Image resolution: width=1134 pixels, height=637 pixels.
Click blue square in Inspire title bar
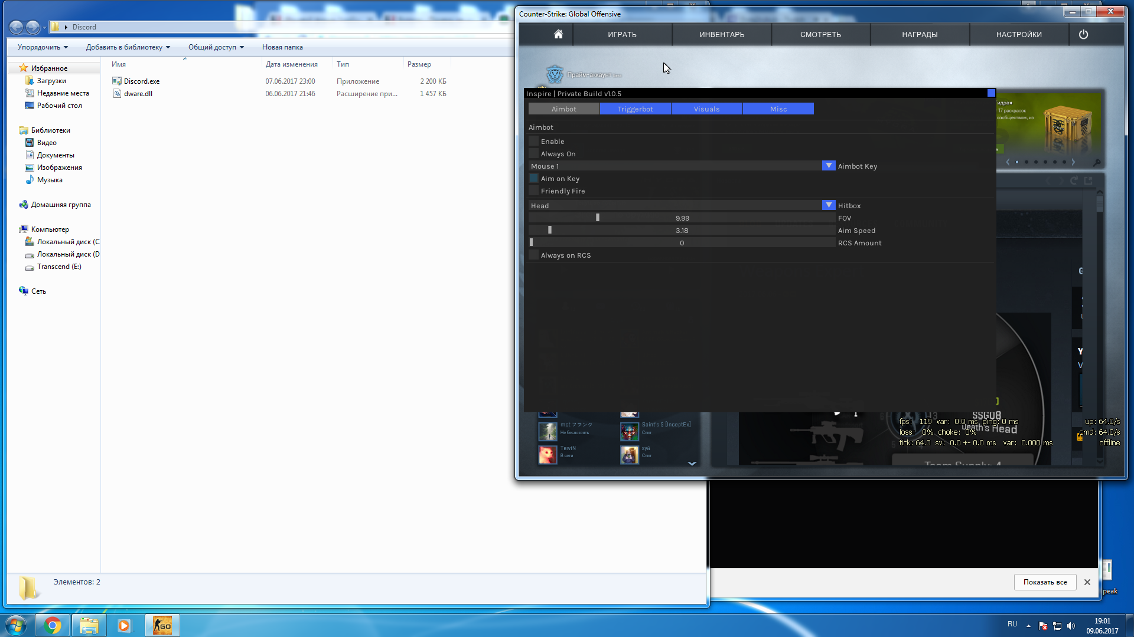tap(991, 93)
